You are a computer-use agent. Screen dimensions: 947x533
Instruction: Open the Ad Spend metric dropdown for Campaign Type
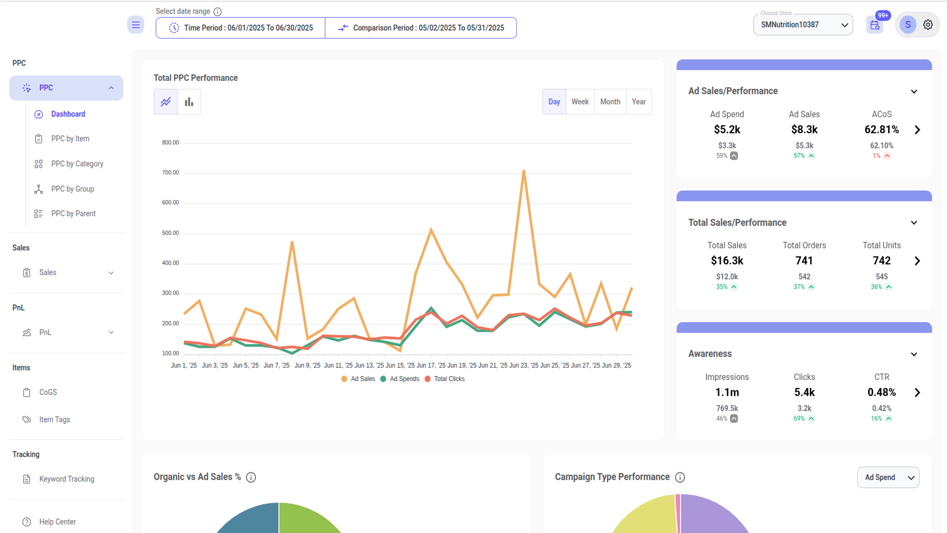[x=888, y=478]
